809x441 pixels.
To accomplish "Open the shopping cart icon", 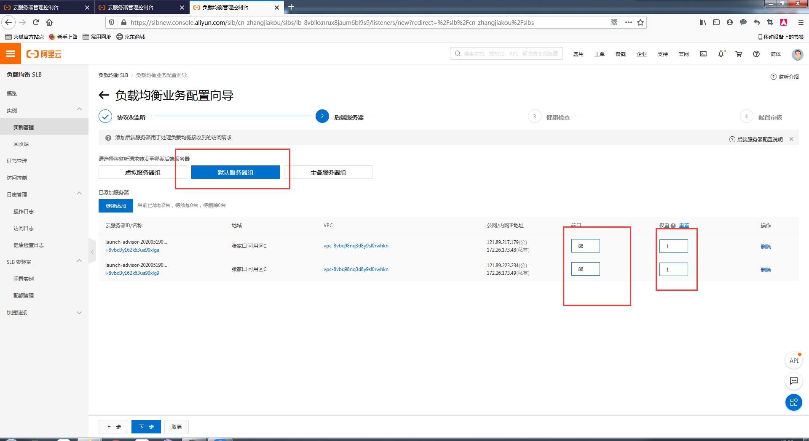I will [x=739, y=54].
